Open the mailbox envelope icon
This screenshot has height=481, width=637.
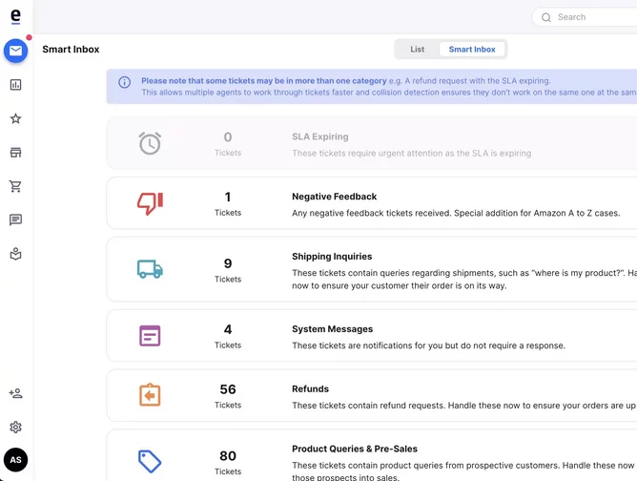pyautogui.click(x=16, y=51)
